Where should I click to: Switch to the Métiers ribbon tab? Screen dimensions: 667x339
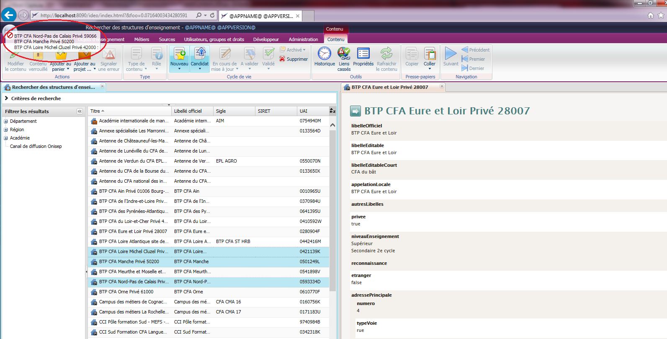pos(142,39)
